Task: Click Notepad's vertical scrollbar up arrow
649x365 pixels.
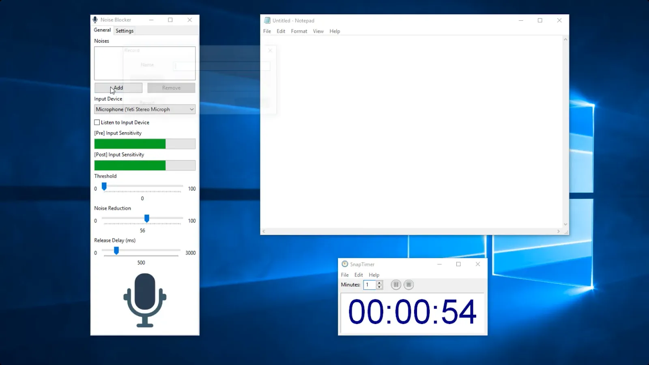Action: click(x=565, y=40)
